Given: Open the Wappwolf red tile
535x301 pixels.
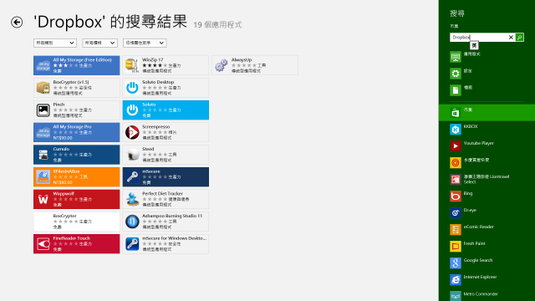Looking at the screenshot, I should tap(76, 199).
